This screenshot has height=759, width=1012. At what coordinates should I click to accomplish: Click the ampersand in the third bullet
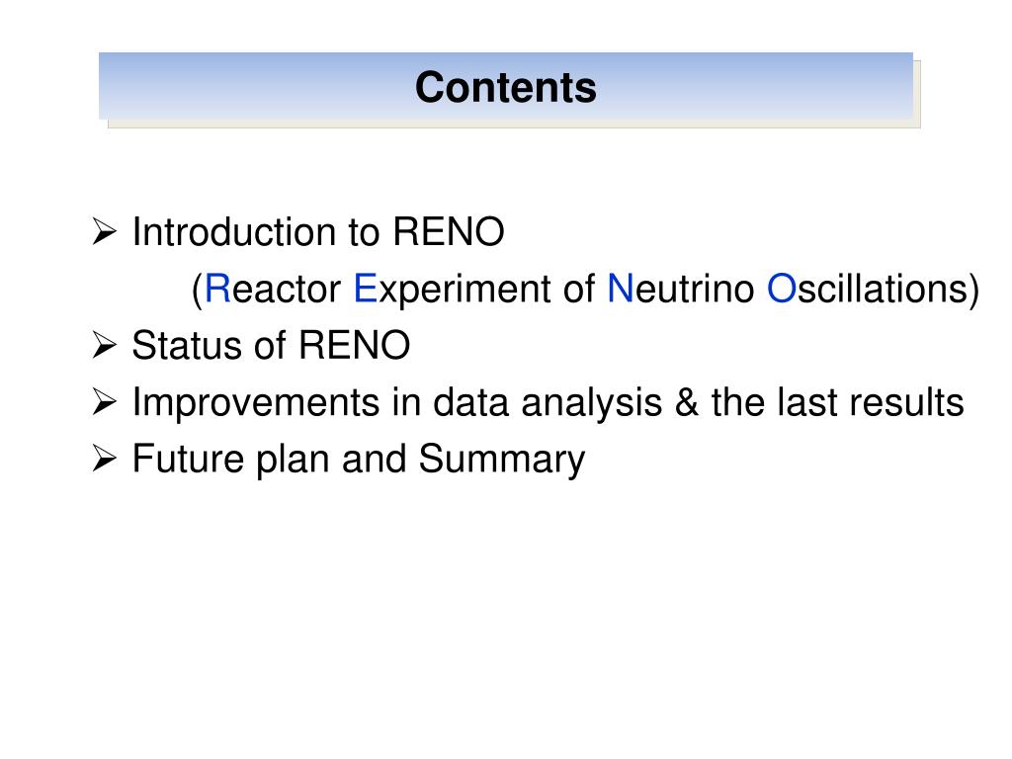(687, 401)
